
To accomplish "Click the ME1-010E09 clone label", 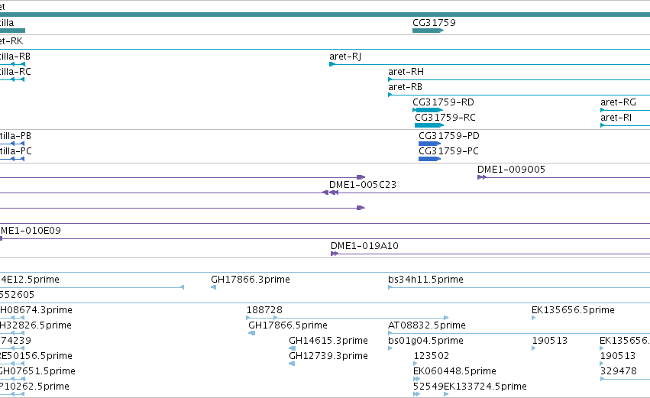I will [31, 231].
